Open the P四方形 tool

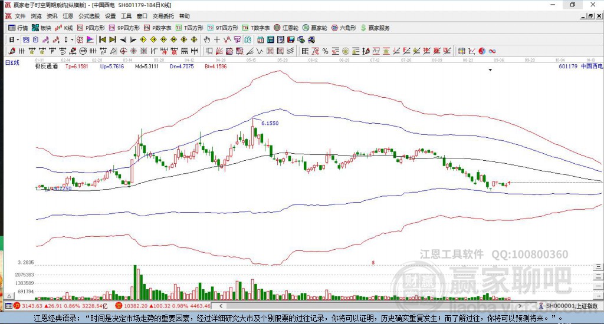(x=91, y=28)
